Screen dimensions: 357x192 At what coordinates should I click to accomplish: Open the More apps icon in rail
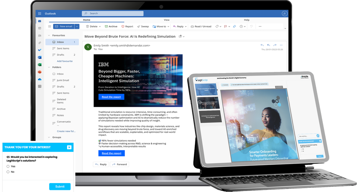tap(40, 86)
